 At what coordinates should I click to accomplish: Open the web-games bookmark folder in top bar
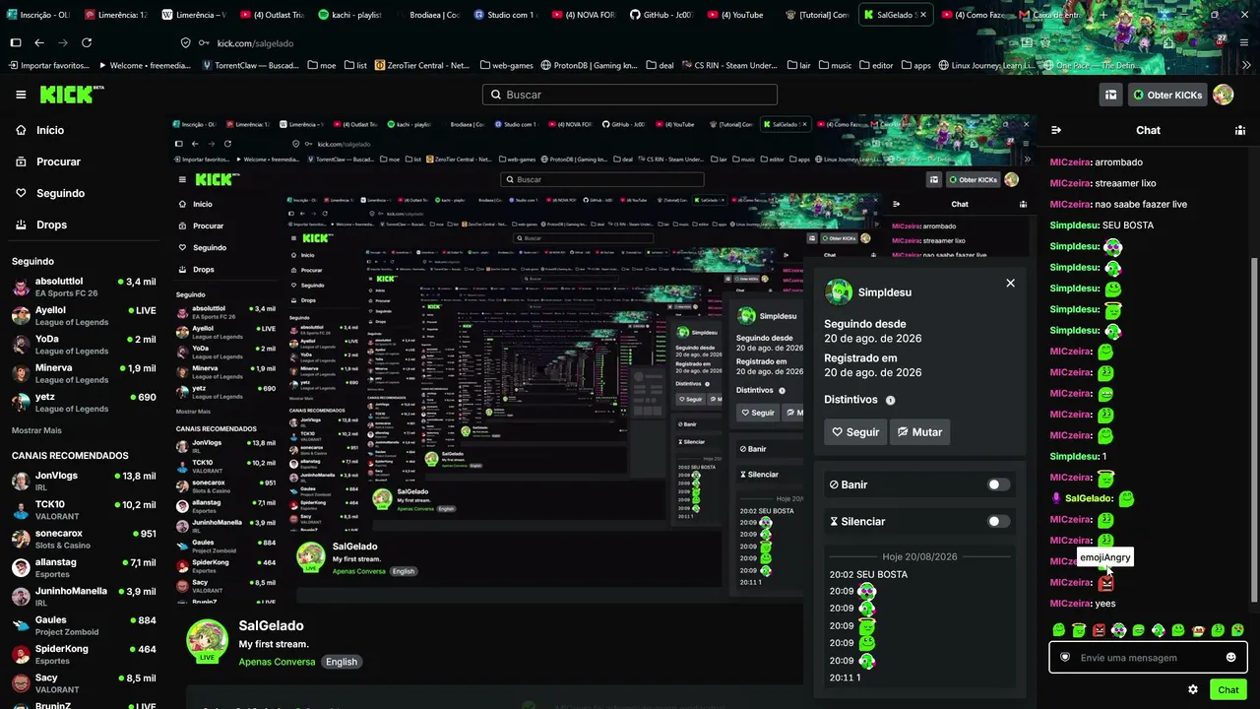coord(506,65)
